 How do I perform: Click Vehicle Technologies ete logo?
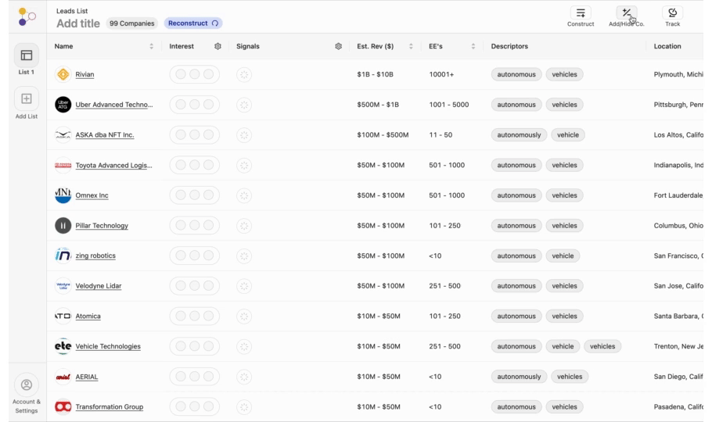coord(63,346)
